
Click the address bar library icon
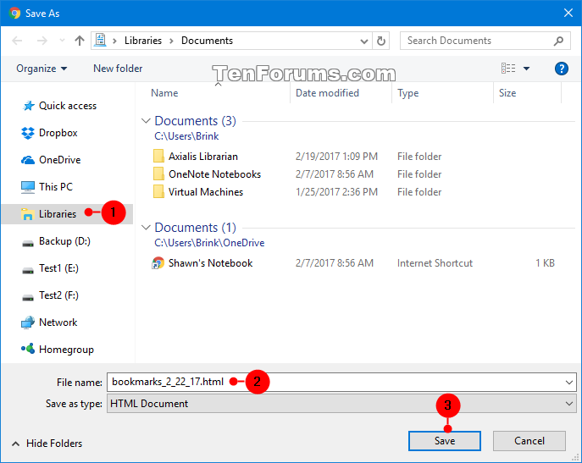tap(100, 40)
